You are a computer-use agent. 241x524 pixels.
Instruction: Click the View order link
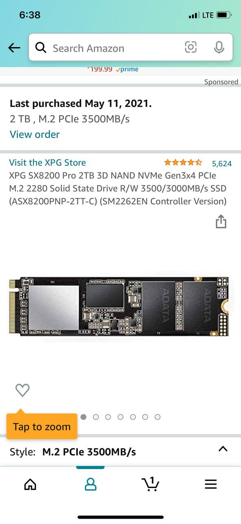point(35,134)
